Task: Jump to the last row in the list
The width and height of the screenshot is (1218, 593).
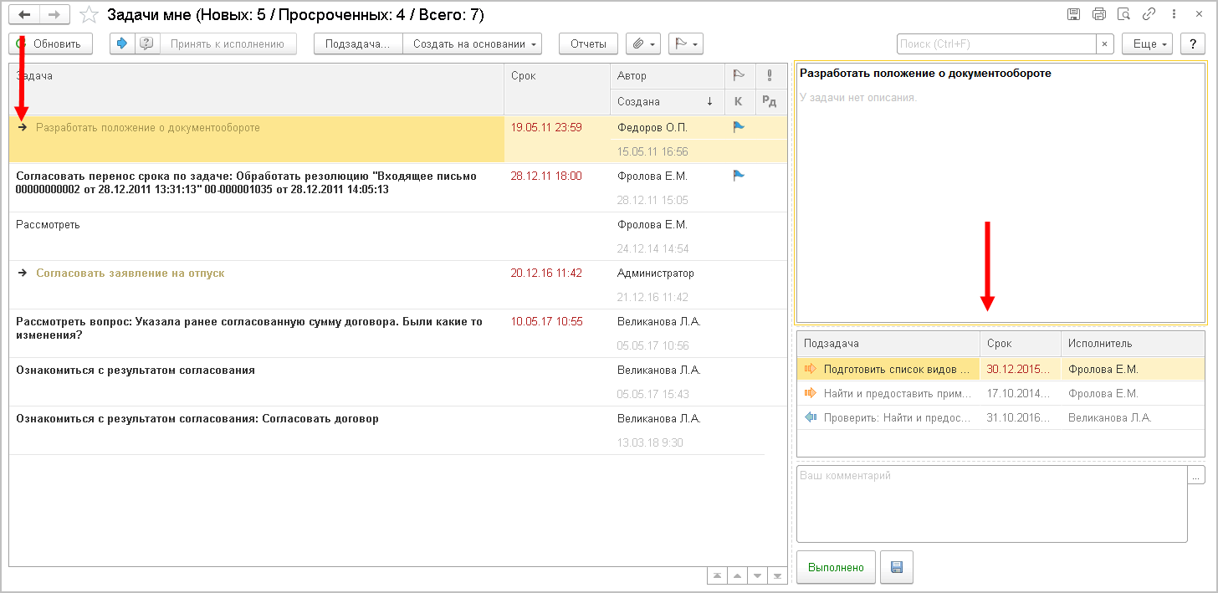Action: (x=778, y=575)
